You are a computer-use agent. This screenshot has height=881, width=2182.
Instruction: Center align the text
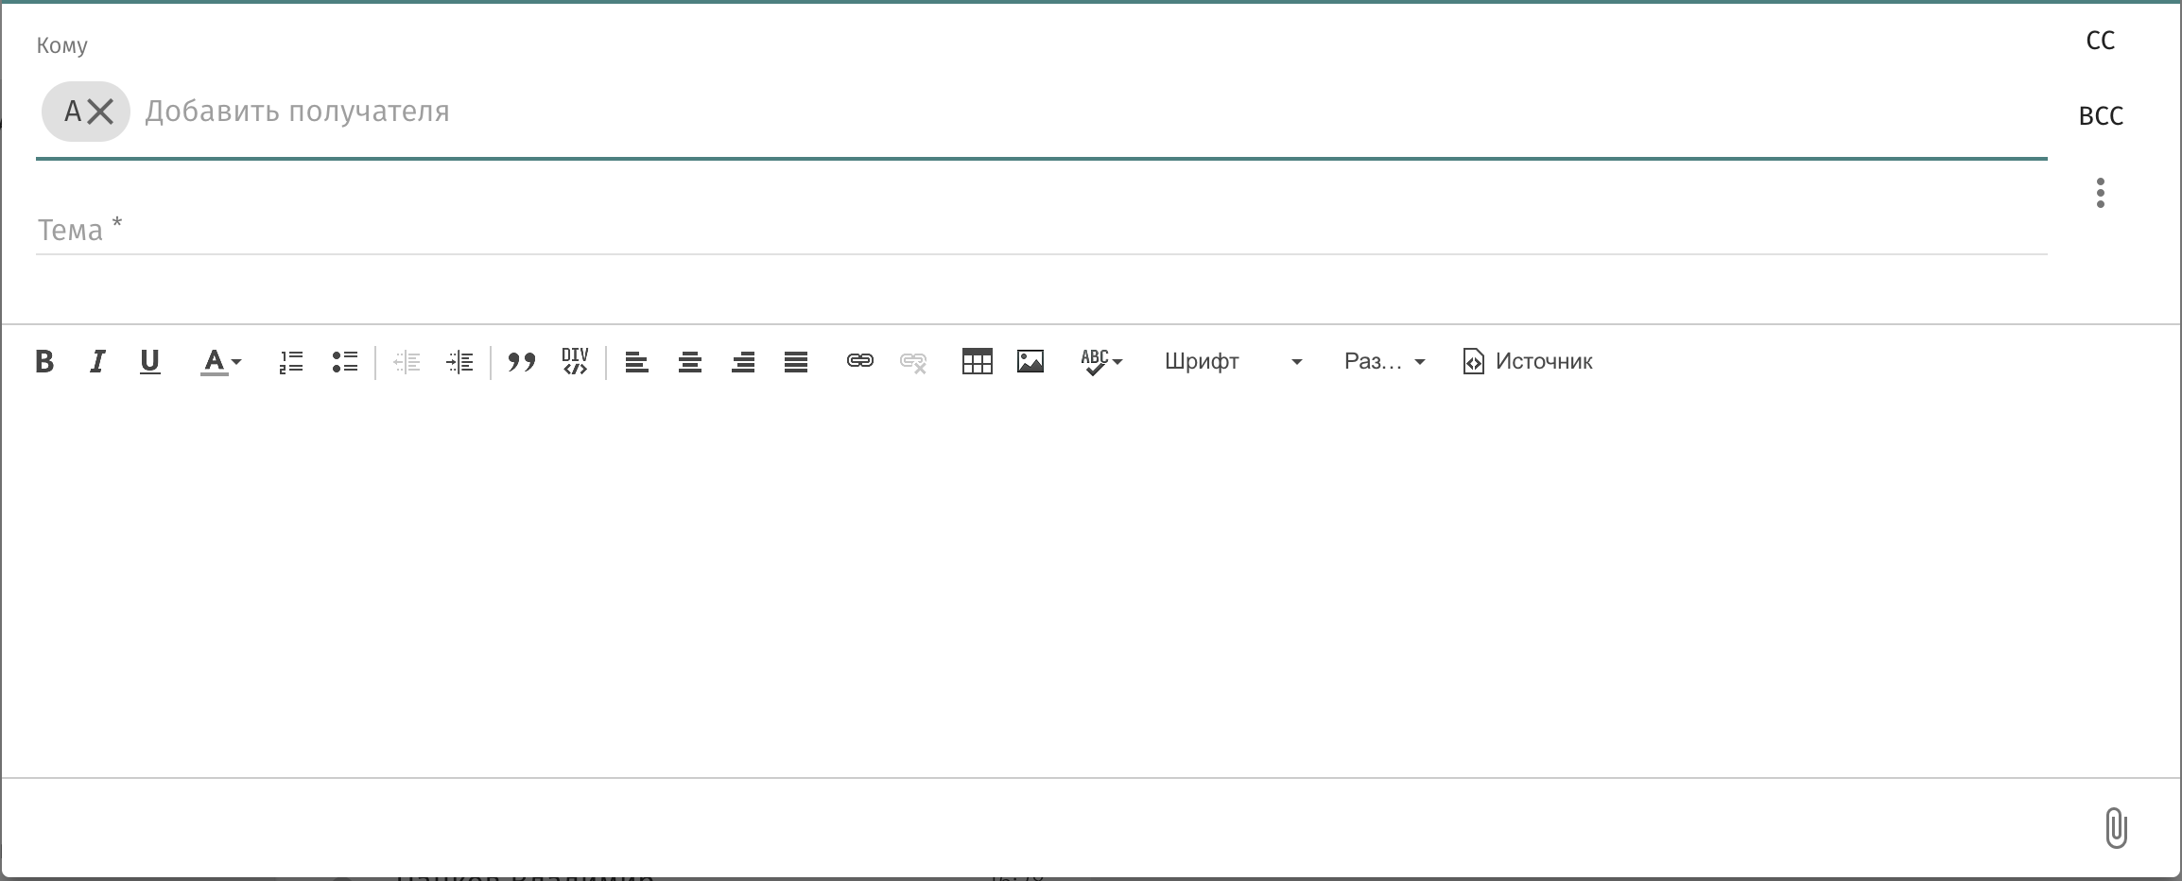click(x=690, y=361)
